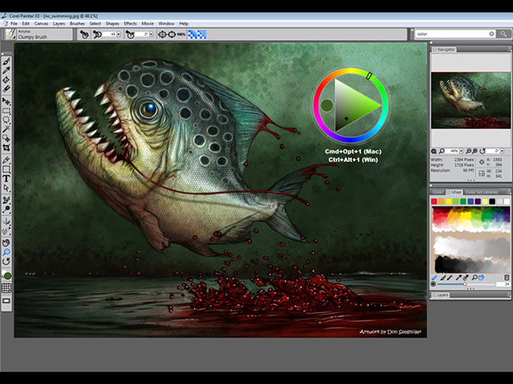Open the Movie menu
The image size is (513, 384).
point(147,23)
